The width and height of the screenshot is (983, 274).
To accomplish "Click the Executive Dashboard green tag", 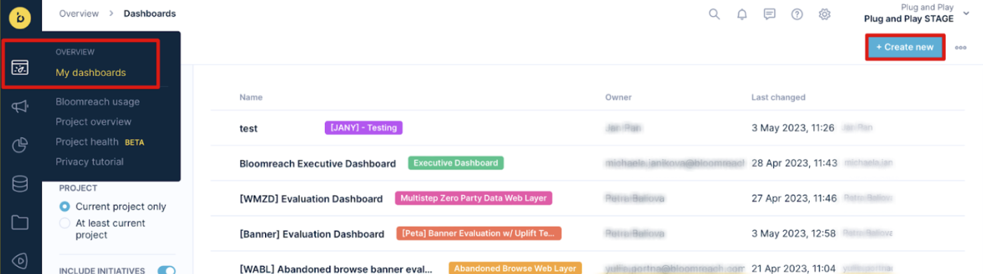I will pos(456,163).
